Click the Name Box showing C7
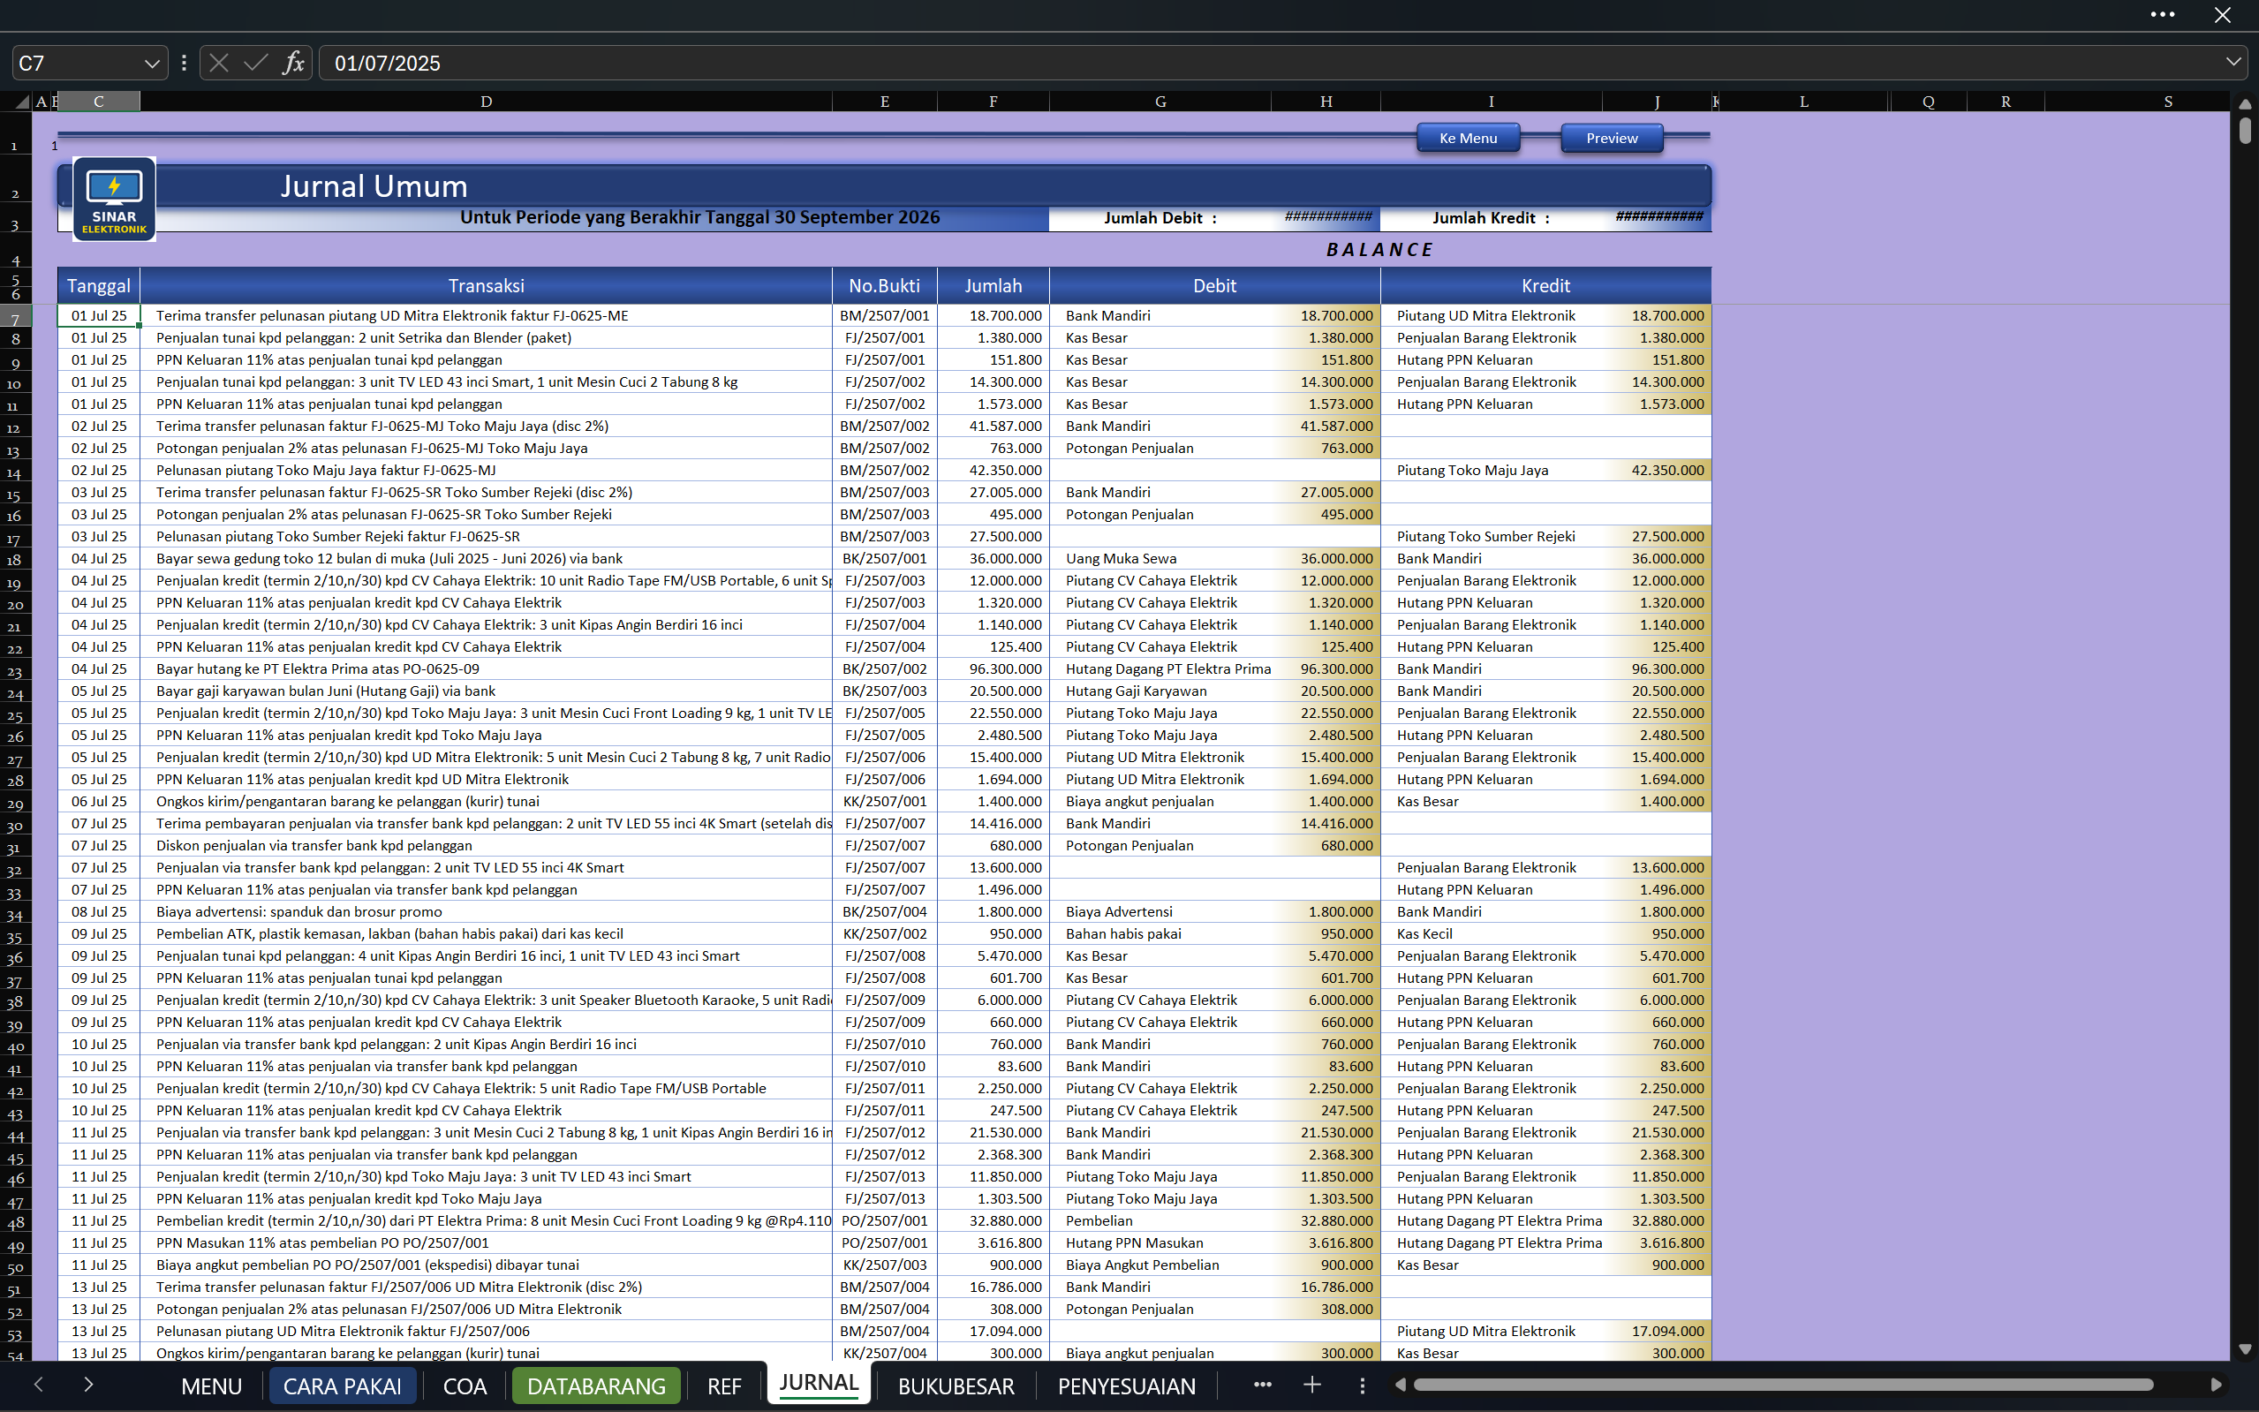2259x1412 pixels. point(79,63)
